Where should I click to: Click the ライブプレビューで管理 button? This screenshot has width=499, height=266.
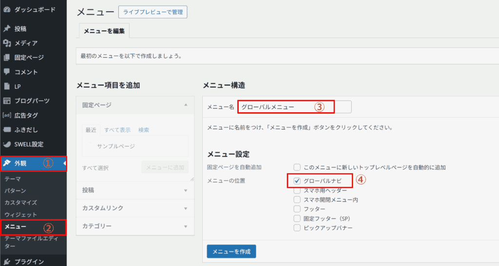pos(153,12)
